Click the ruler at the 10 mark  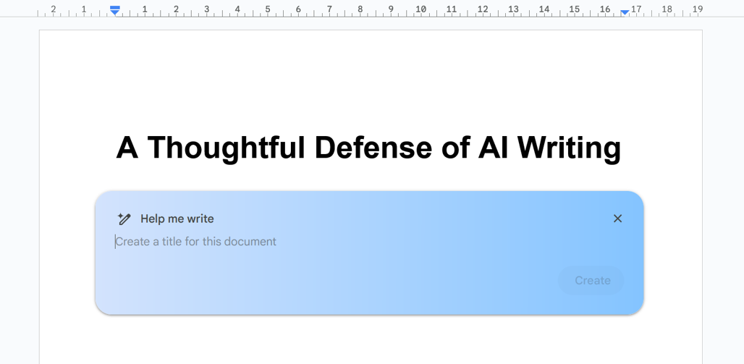(421, 9)
